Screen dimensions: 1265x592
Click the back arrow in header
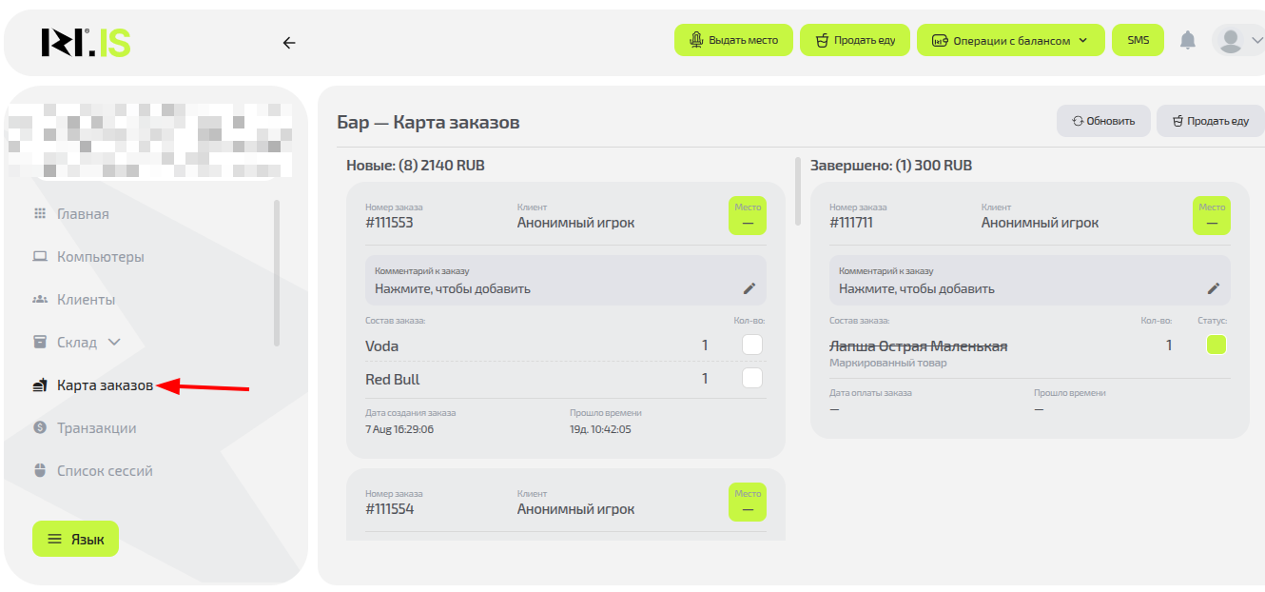(x=289, y=43)
